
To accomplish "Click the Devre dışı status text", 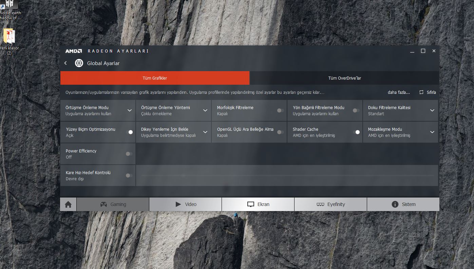I will coord(75,179).
